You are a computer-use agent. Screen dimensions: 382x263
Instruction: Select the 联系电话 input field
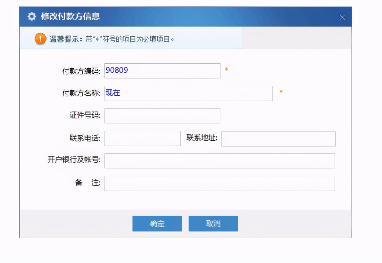[x=142, y=138]
